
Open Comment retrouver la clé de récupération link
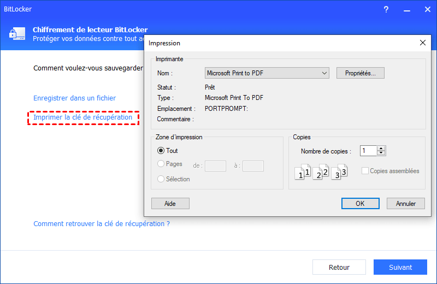click(x=102, y=224)
